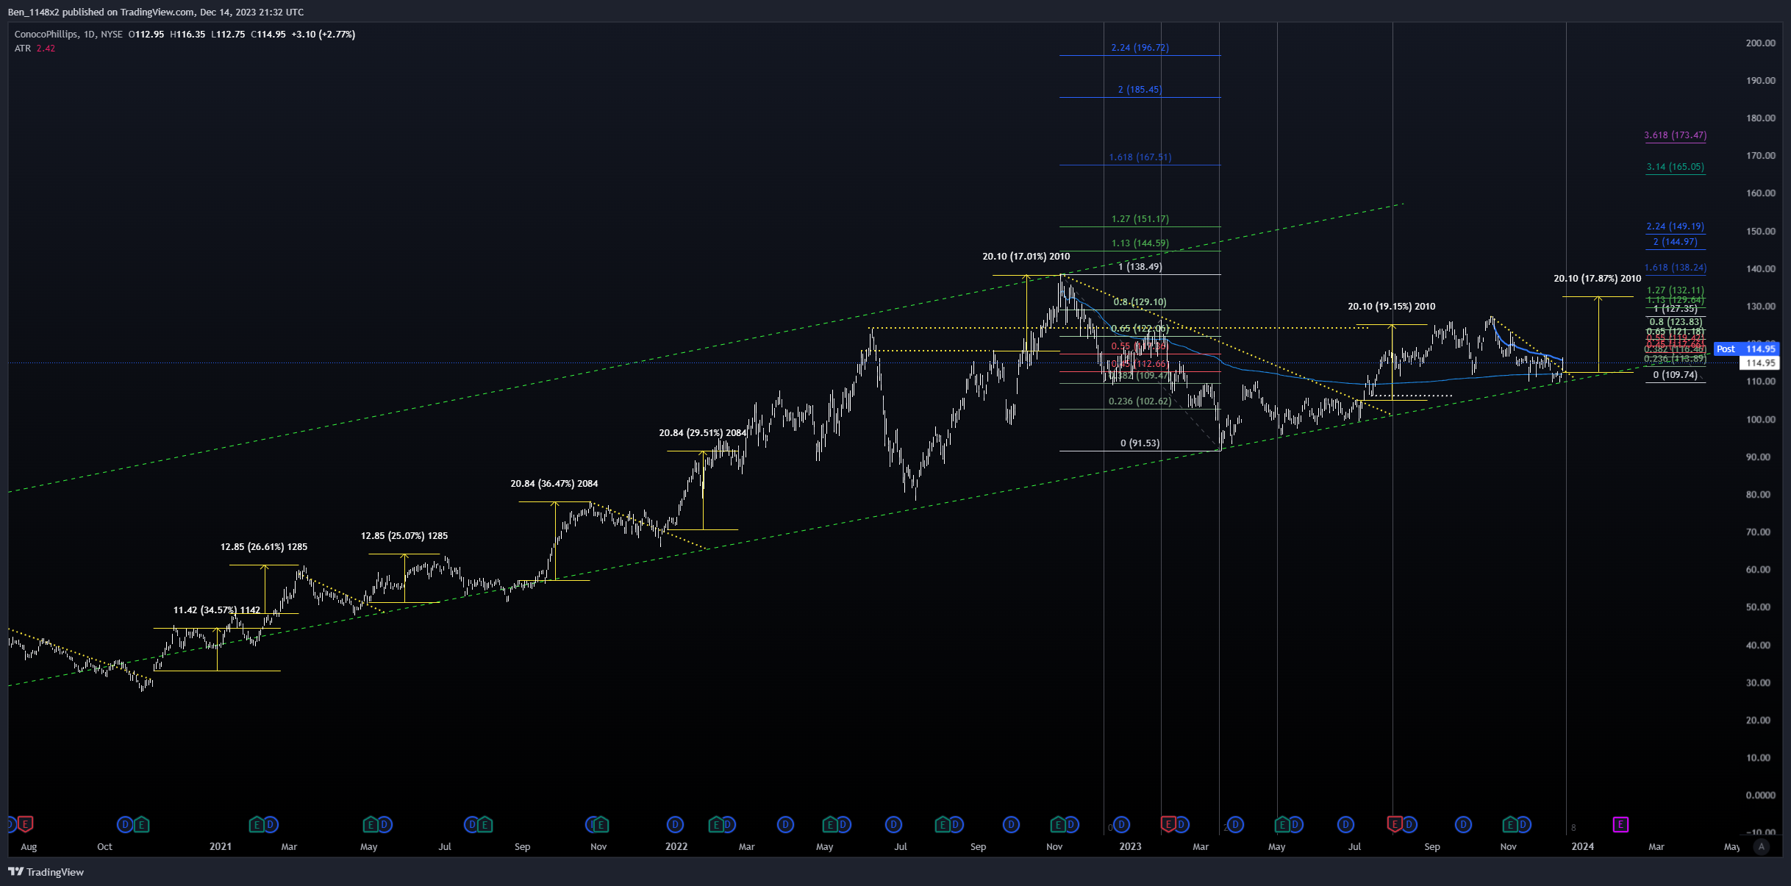The width and height of the screenshot is (1791, 886).
Task: Select the Fib level '0.236 (102.62)'
Action: tap(1140, 401)
